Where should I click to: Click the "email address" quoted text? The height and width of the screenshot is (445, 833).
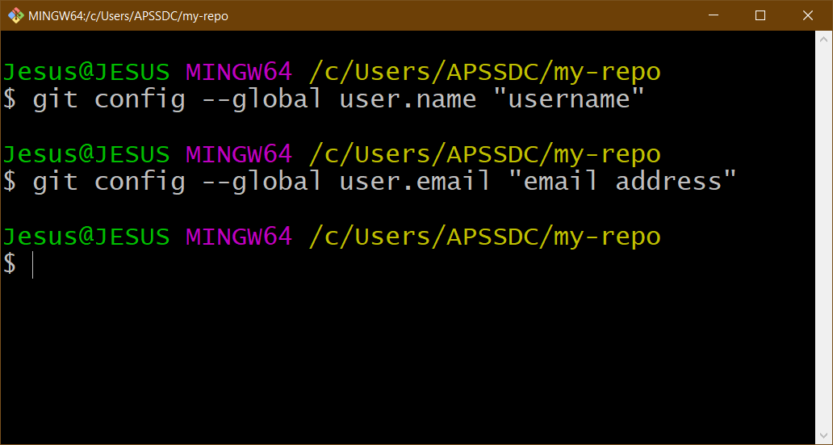coord(622,181)
